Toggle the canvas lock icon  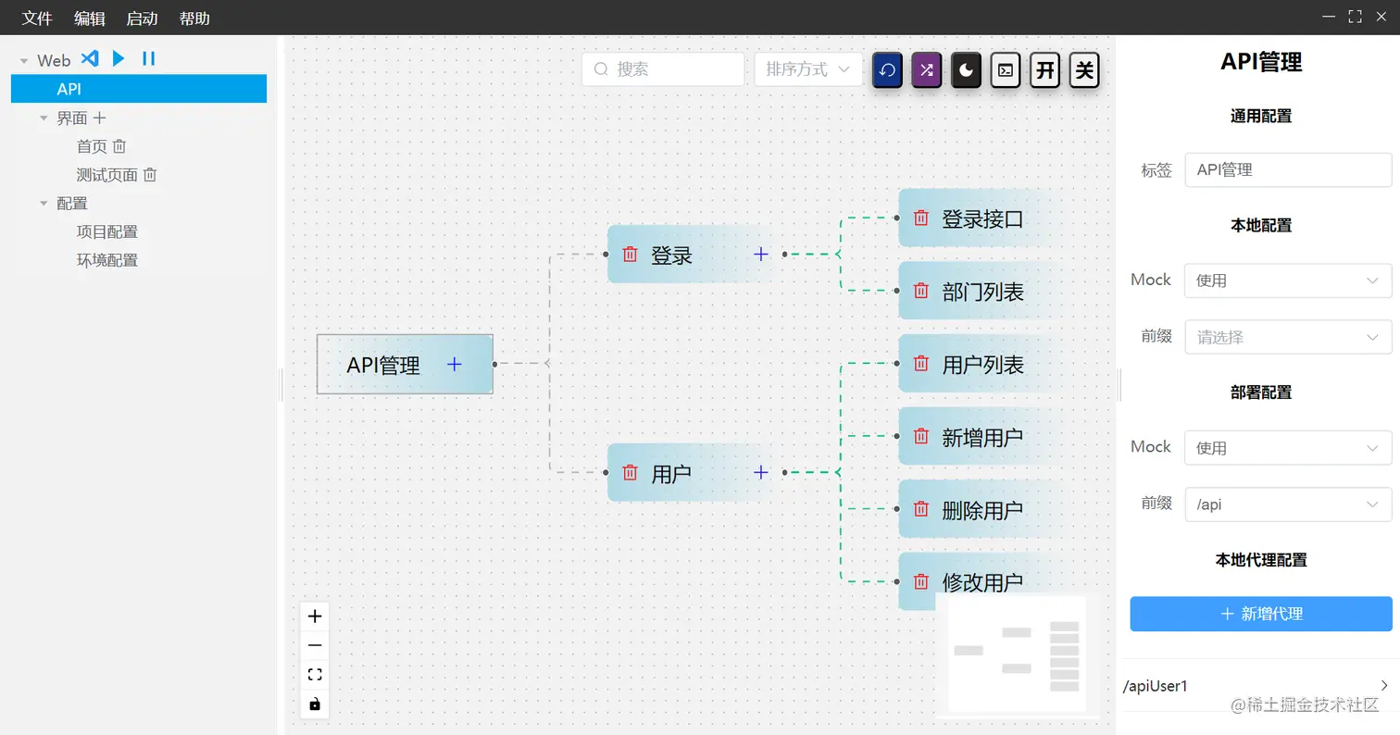[314, 704]
